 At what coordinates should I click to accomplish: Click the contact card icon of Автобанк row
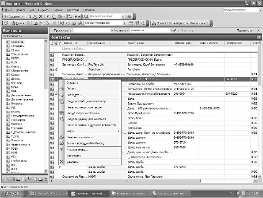click(52, 70)
